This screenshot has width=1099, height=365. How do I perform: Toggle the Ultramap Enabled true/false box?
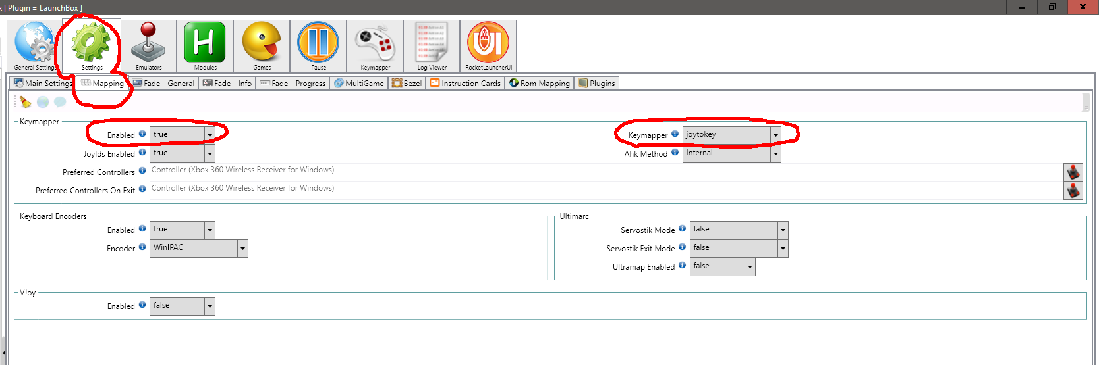[750, 267]
